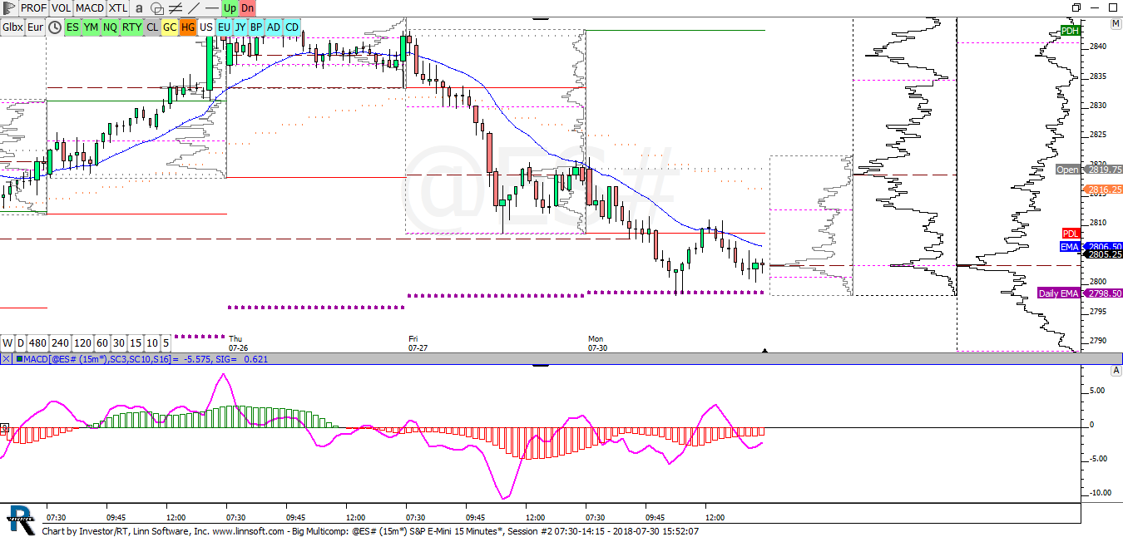This screenshot has height=537, width=1123.
Task: Switch chart to JY yen futures
Action: point(240,27)
